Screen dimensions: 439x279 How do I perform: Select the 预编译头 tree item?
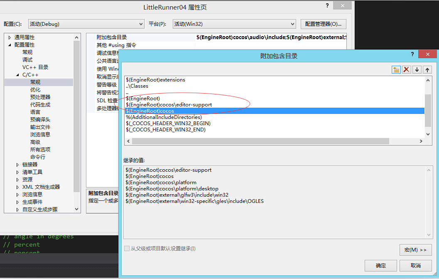tap(40, 120)
